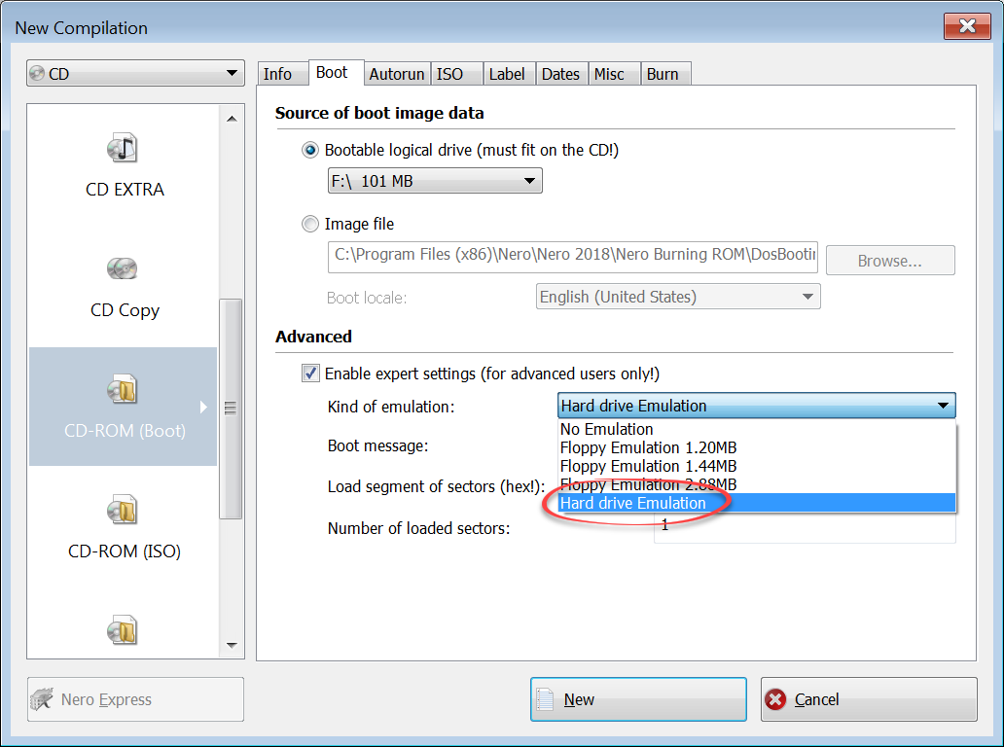Switch to the ISO tab

(456, 74)
